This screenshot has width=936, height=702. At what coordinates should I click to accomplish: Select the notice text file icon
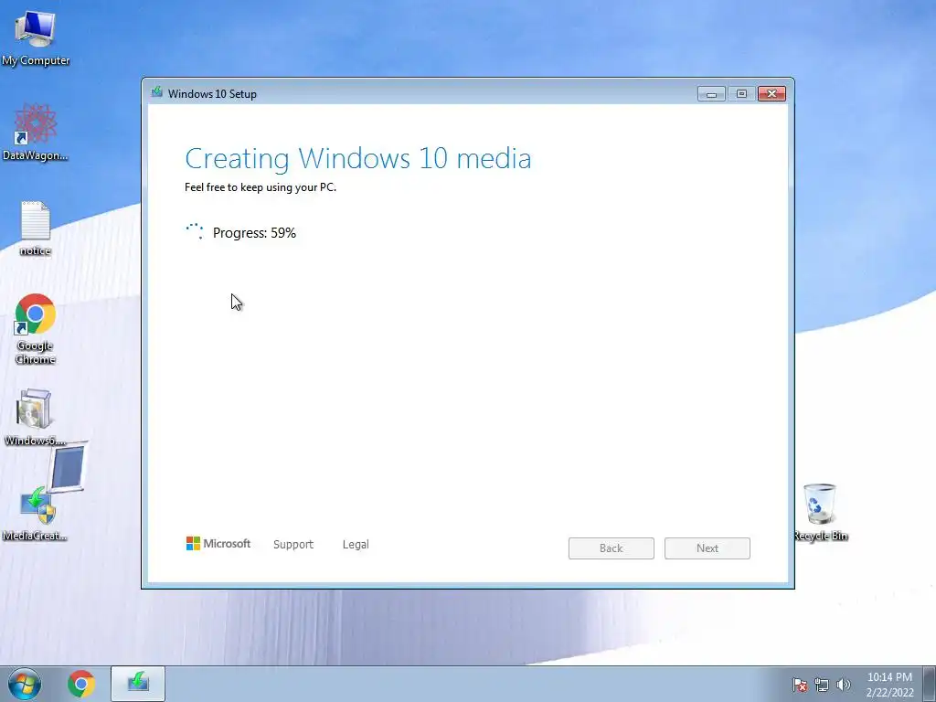[36, 228]
